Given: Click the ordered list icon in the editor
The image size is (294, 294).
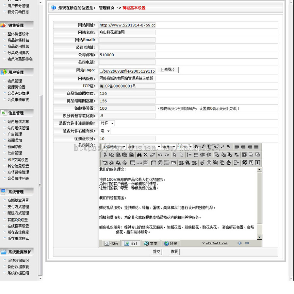Looking at the screenshot, I should [189, 155].
